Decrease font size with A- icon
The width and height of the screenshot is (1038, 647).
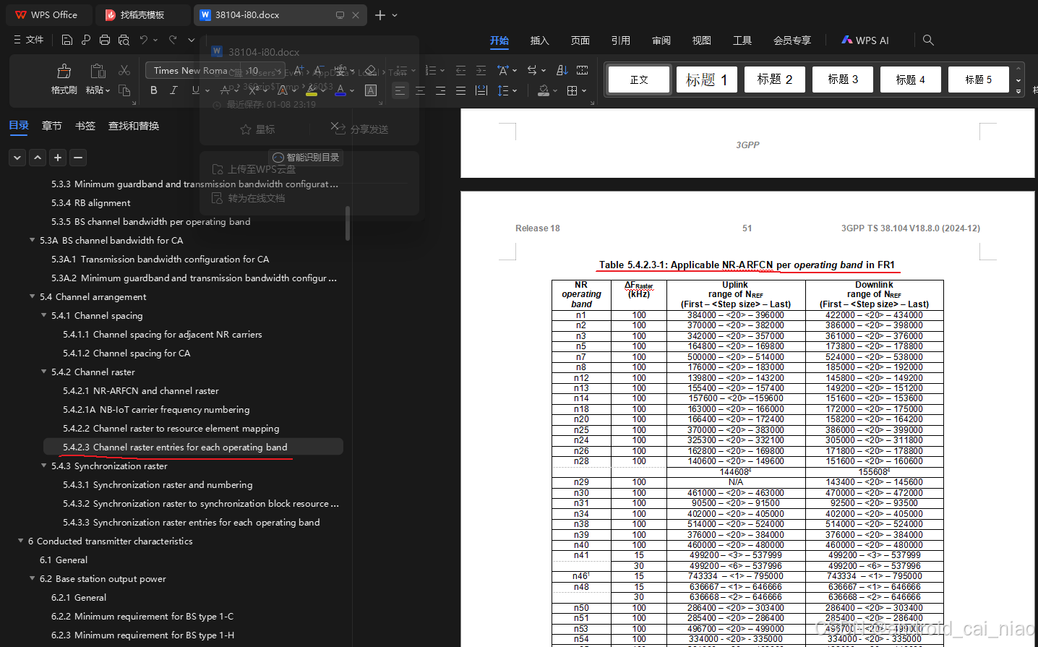click(319, 70)
